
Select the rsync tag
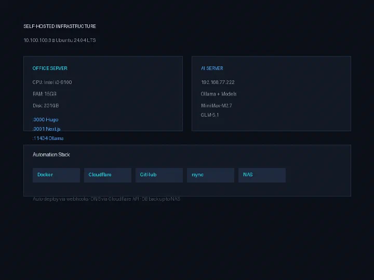point(210,175)
